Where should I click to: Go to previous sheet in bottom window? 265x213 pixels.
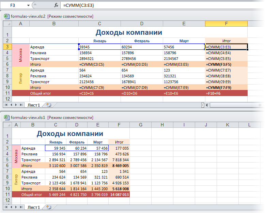click(11, 207)
